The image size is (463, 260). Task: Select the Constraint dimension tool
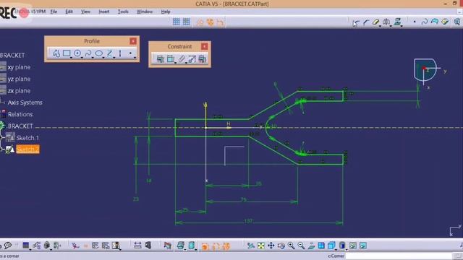coord(171,59)
